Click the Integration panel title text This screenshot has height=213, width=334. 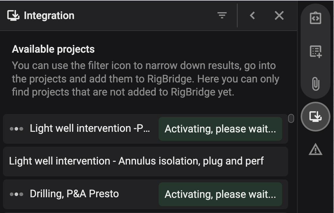click(49, 15)
